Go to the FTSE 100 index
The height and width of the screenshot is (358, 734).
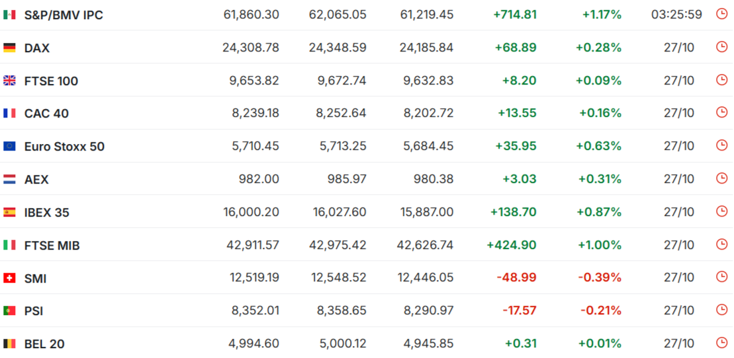click(x=51, y=81)
